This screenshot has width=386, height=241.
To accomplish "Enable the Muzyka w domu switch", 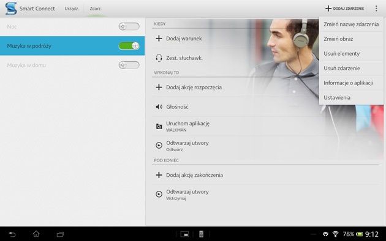I will point(129,65).
